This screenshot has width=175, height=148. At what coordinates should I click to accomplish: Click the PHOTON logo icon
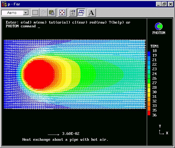[x=159, y=26]
